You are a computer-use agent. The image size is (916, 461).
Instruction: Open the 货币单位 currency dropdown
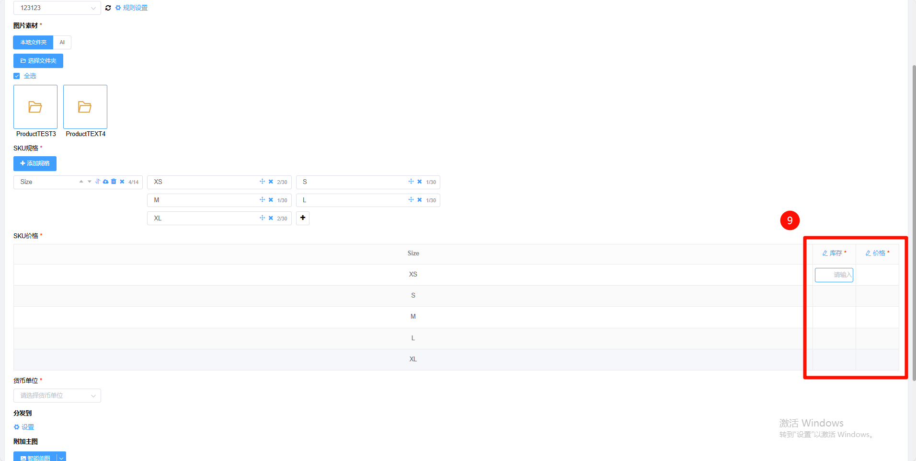(x=57, y=395)
